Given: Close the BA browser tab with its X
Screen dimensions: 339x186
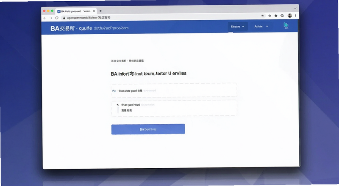Looking at the screenshot, I should point(94,11).
